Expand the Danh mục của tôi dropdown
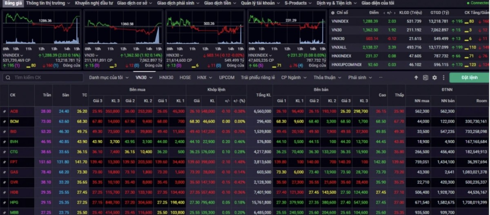490x215 pixels. 109,77
